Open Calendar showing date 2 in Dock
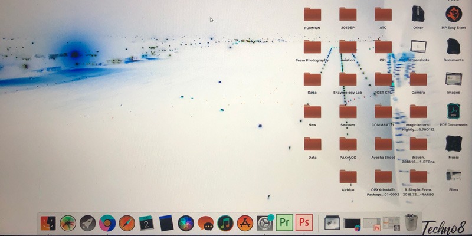This screenshot has height=236, width=472. point(146,223)
